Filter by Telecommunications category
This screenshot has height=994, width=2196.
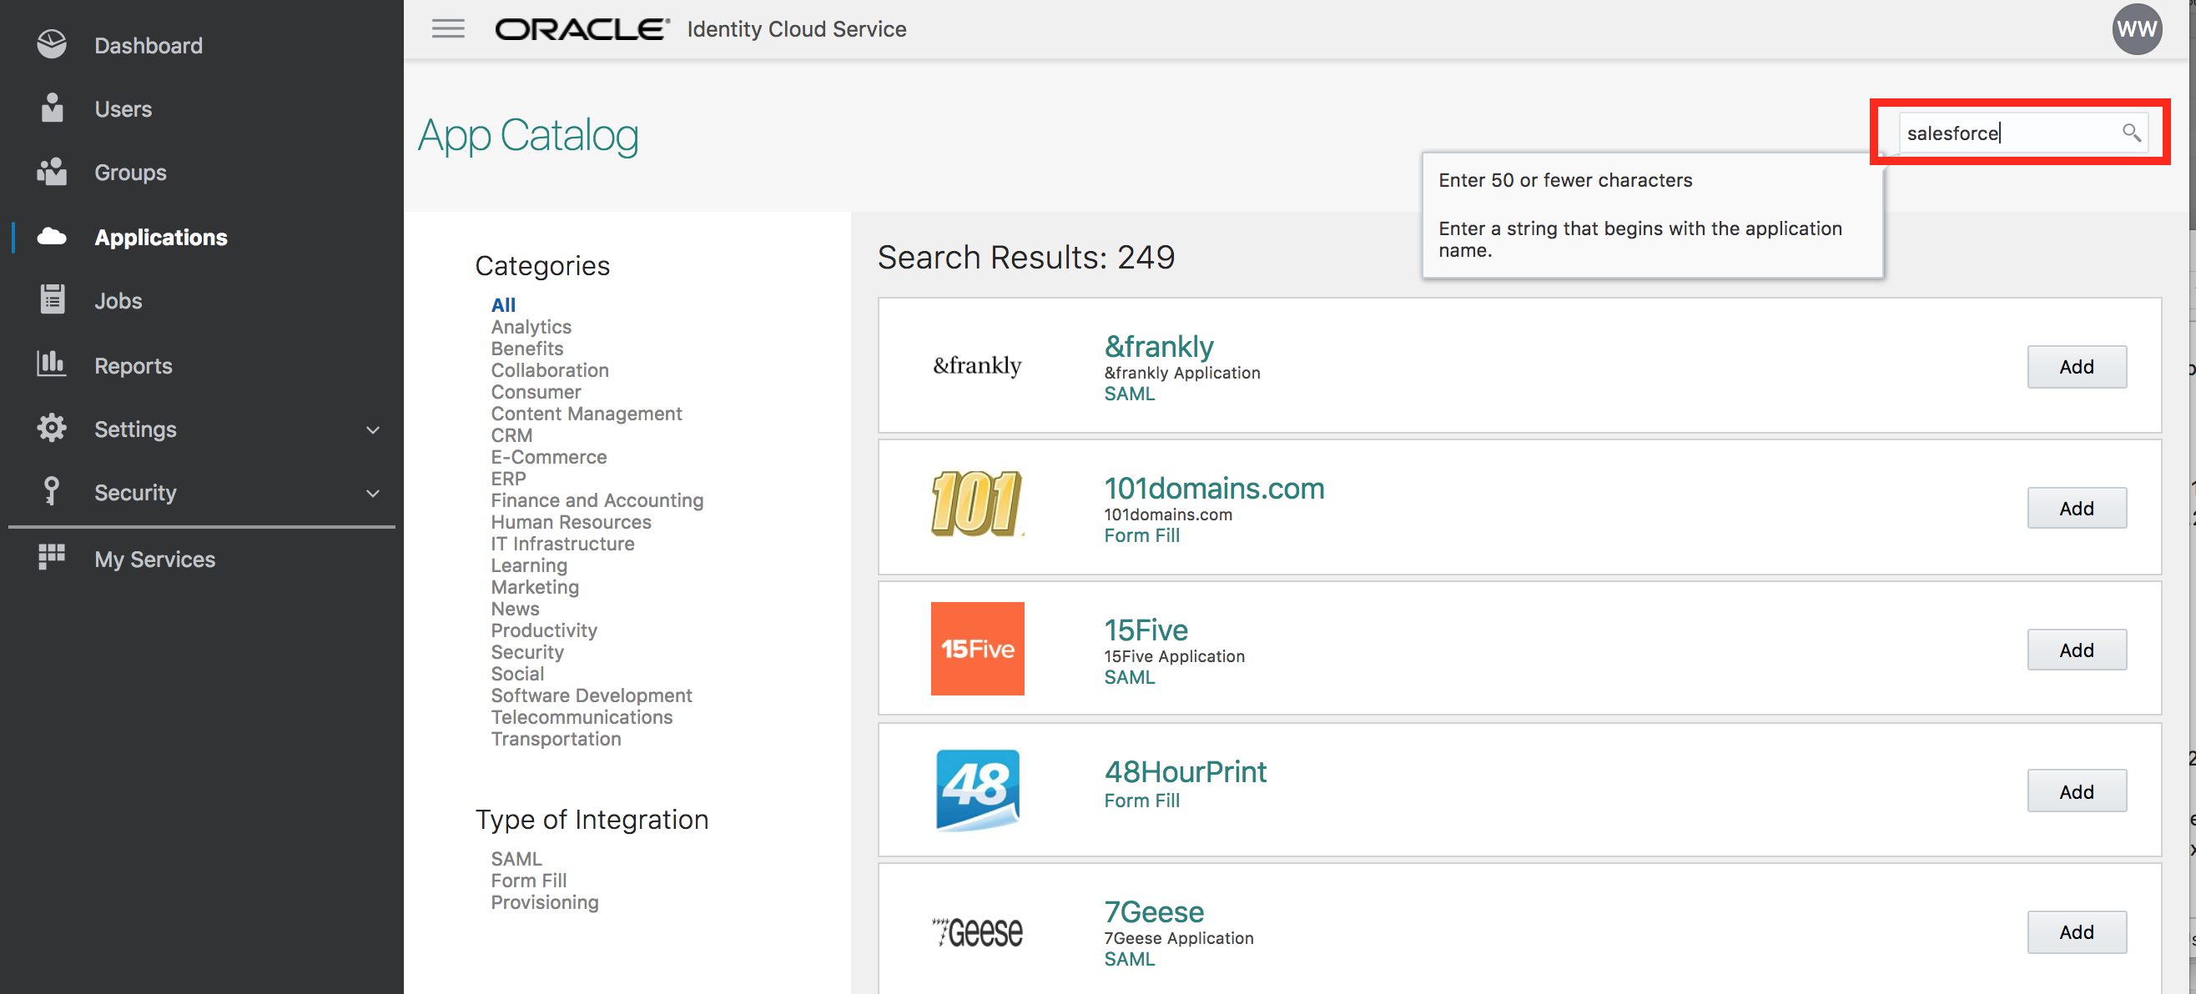tap(582, 716)
